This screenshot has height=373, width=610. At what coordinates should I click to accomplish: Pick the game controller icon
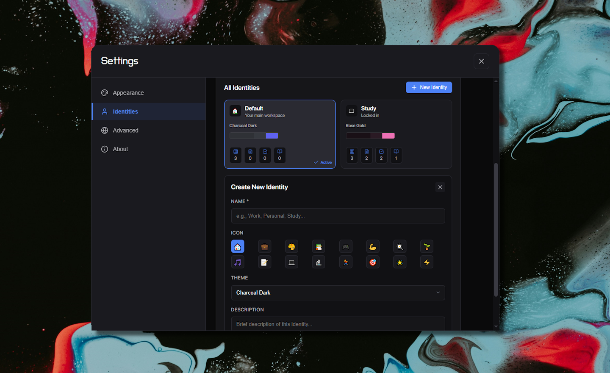[x=346, y=247]
